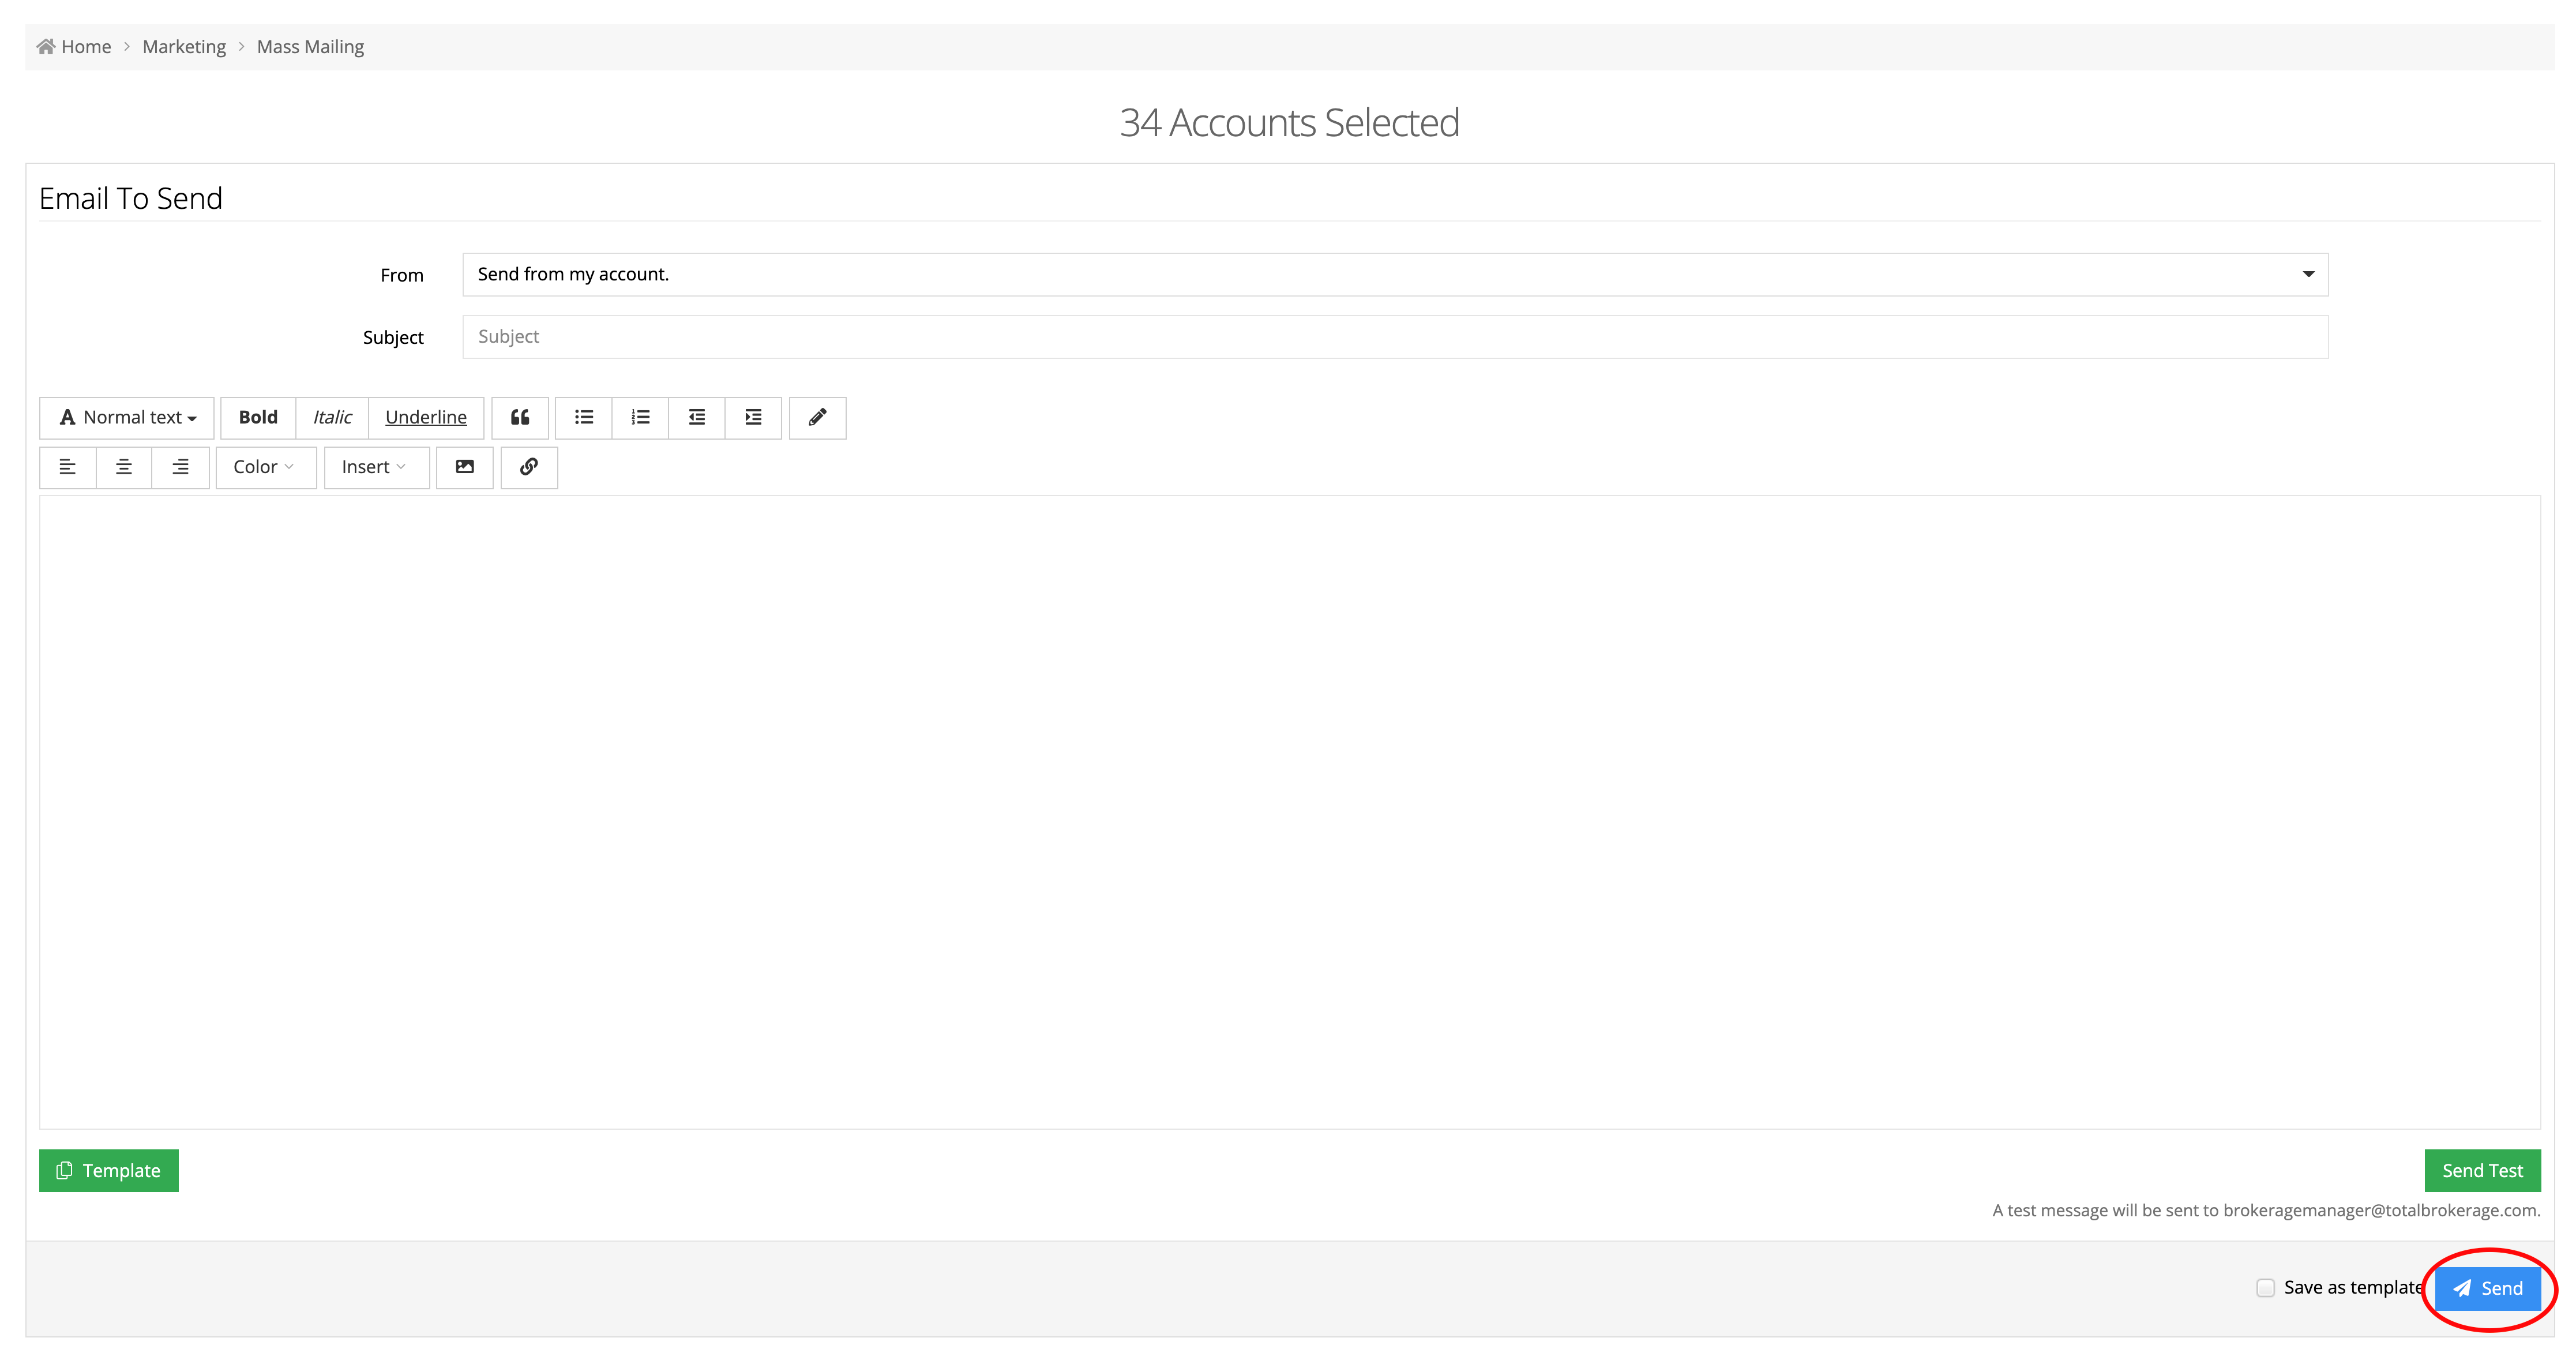Check the Save as template checkbox

tap(2265, 1288)
